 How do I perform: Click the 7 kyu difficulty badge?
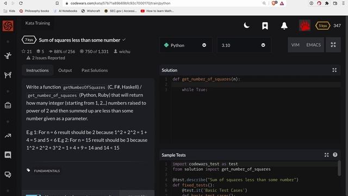[29, 40]
